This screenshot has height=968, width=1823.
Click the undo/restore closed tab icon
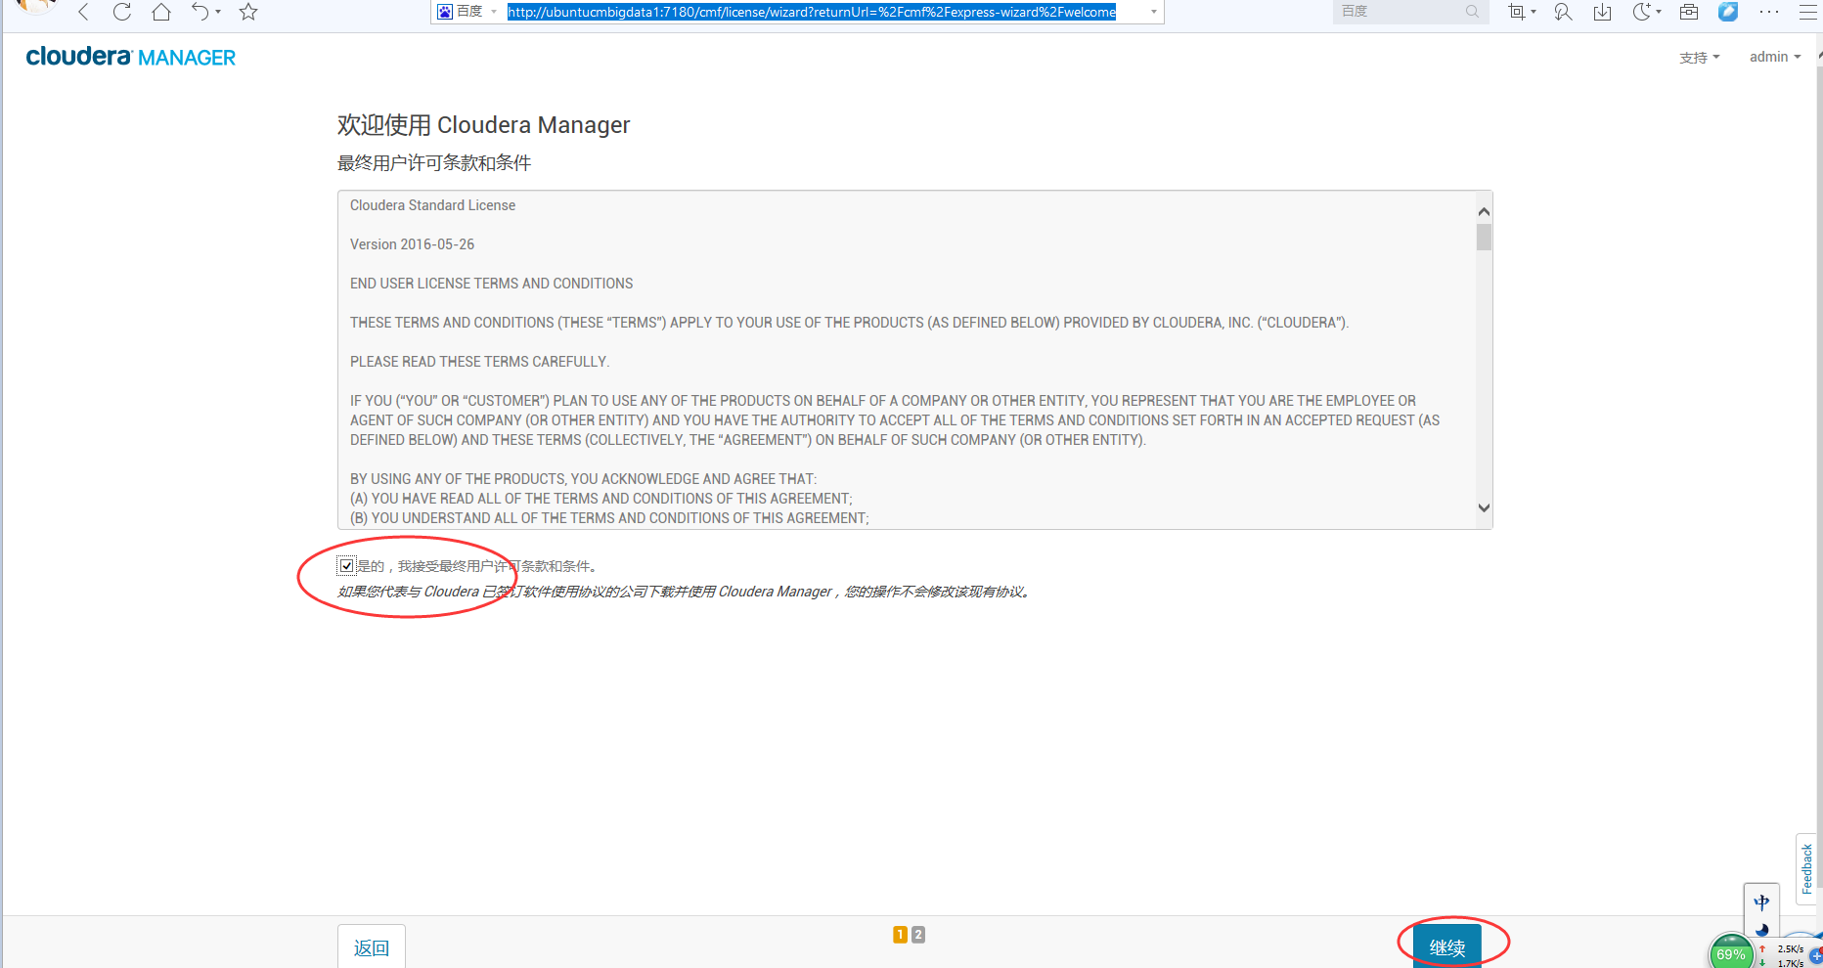pyautogui.click(x=200, y=12)
